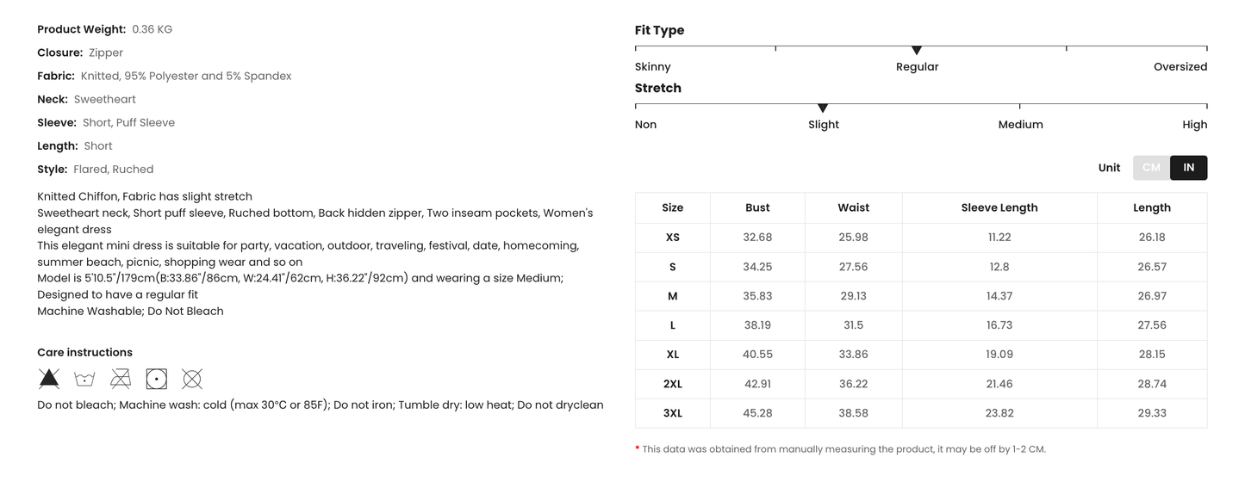This screenshot has height=482, width=1245.
Task: Click the Sleeve Length column header
Action: (999, 207)
